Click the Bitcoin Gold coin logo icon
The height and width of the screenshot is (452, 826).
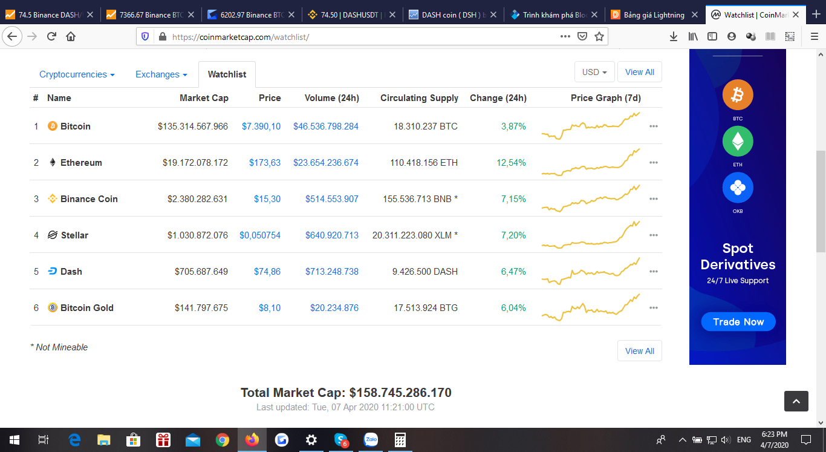click(53, 308)
